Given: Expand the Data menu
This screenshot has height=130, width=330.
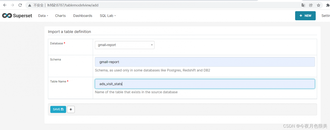Looking at the screenshot, I should (43, 16).
